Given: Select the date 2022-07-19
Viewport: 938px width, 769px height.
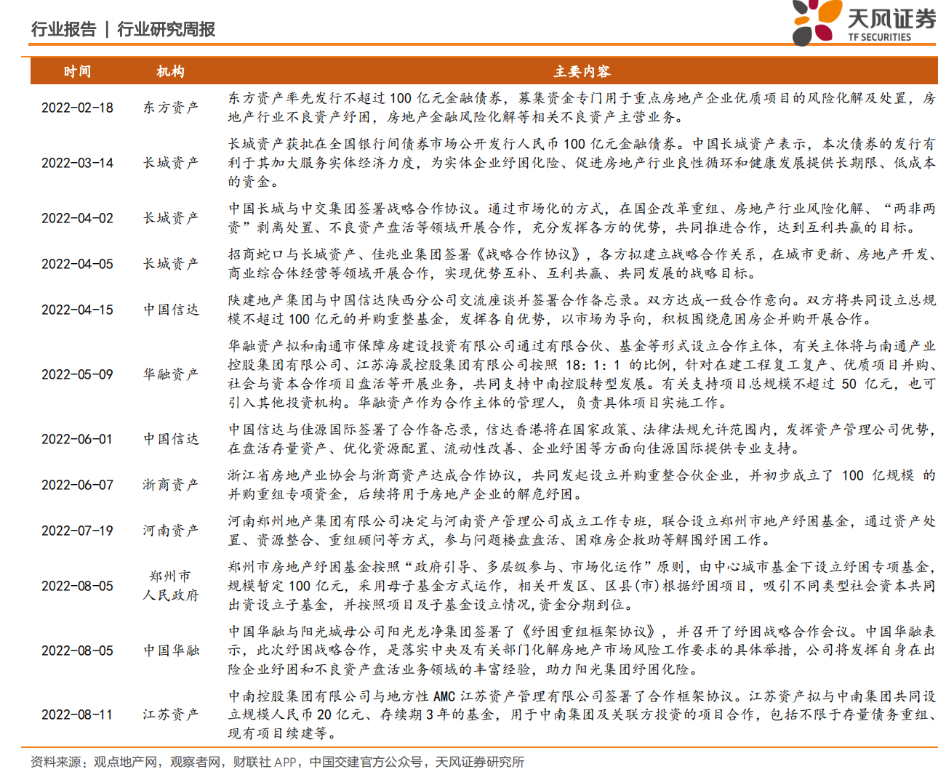Looking at the screenshot, I should (77, 531).
